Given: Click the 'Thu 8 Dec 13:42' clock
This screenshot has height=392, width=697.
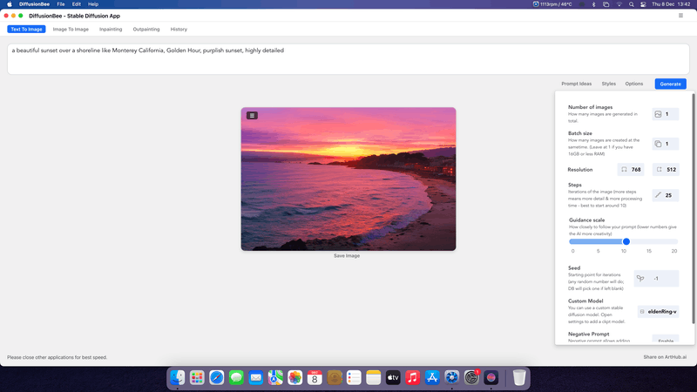Looking at the screenshot, I should [x=671, y=4].
